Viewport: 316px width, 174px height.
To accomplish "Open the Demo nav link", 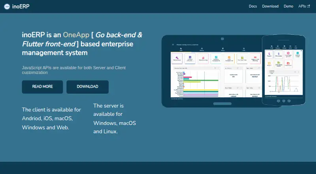I will click(288, 6).
